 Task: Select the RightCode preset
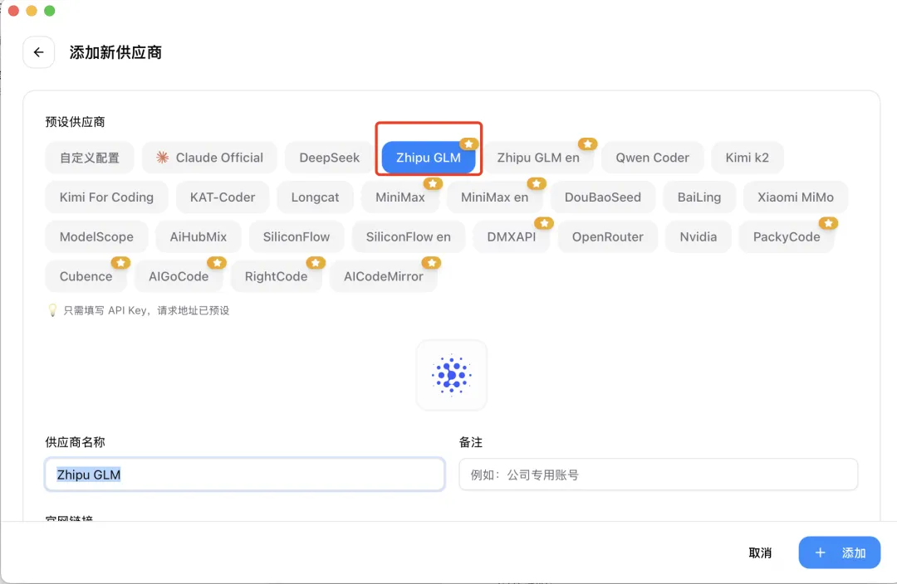277,276
